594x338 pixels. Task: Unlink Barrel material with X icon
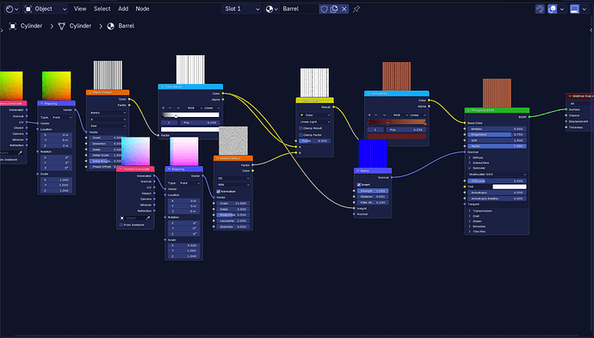(x=344, y=9)
